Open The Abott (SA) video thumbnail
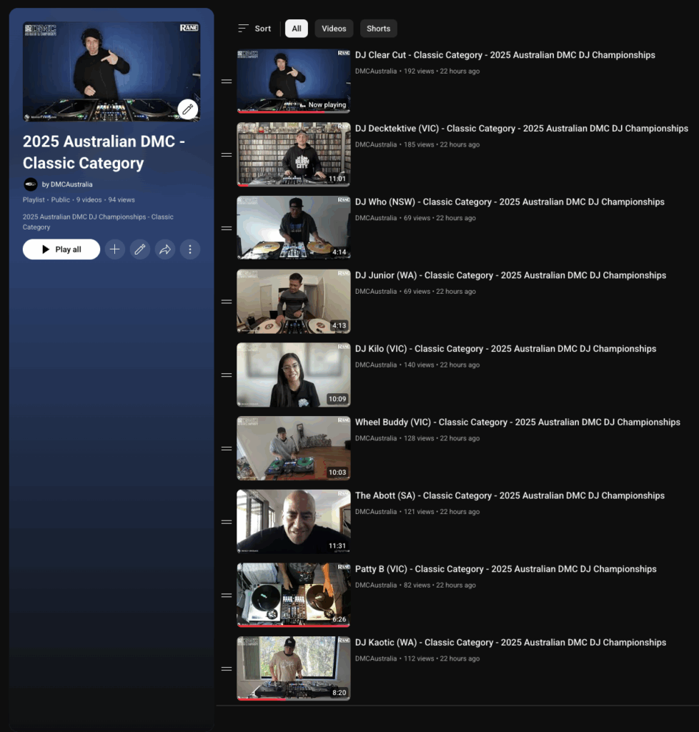This screenshot has width=699, height=732. pyautogui.click(x=294, y=521)
